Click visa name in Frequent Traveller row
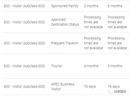Image resolution: width=130 pixels, height=97 pixels. click(x=25, y=43)
